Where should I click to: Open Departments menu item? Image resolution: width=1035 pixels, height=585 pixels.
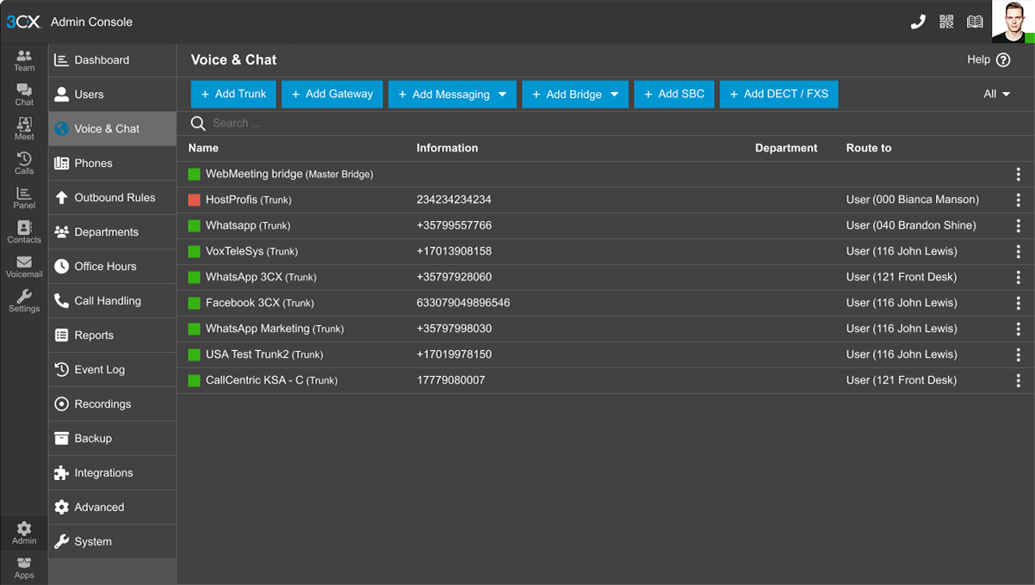[112, 232]
